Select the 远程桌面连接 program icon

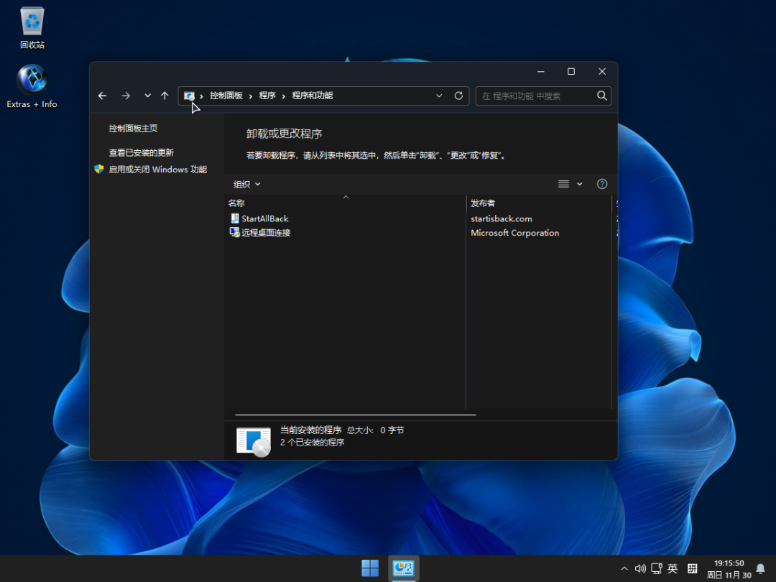(x=235, y=232)
